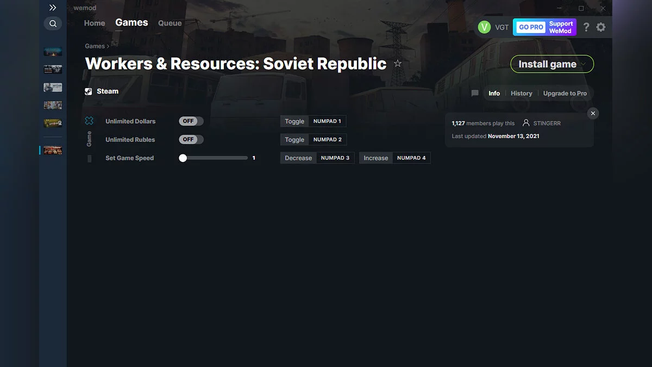Open the Games breadcrumb link
The height and width of the screenshot is (367, 652).
tap(94, 46)
